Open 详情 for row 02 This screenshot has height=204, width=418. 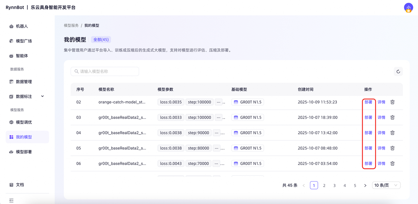(x=382, y=102)
